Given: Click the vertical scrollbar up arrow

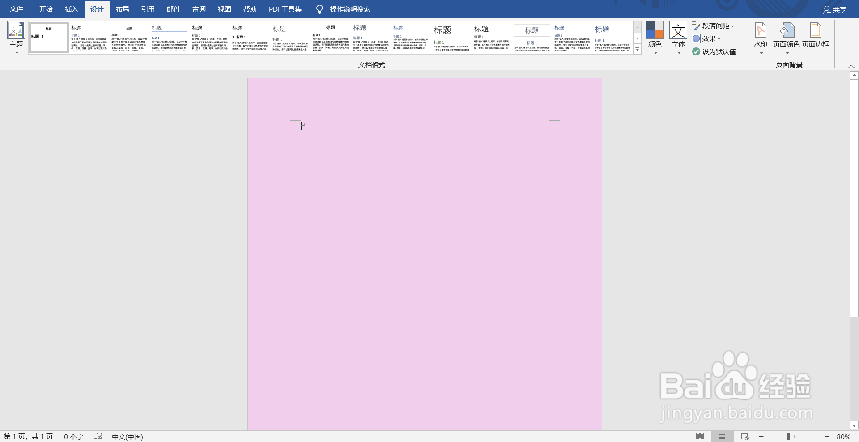Looking at the screenshot, I should (x=855, y=75).
